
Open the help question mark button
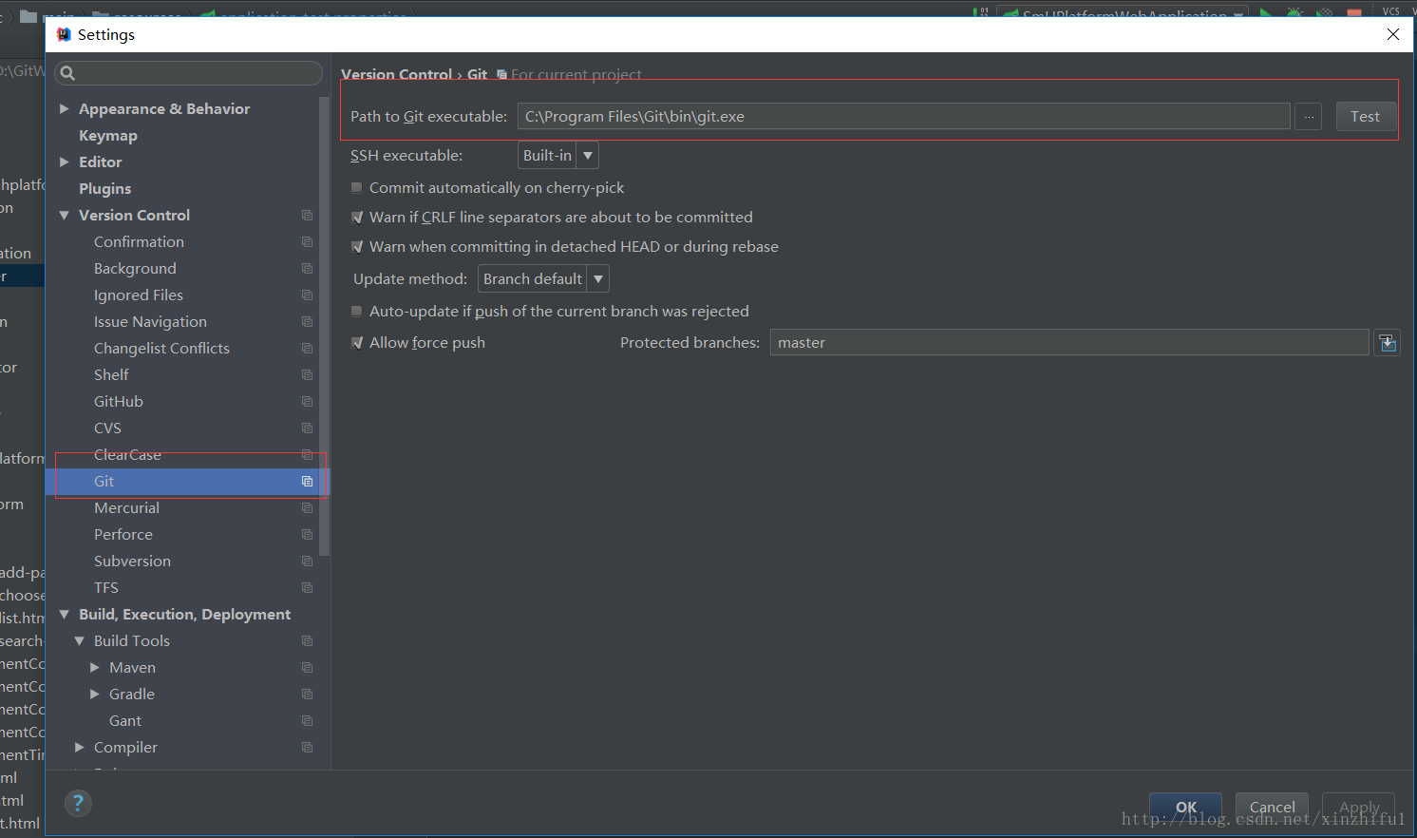tap(78, 804)
